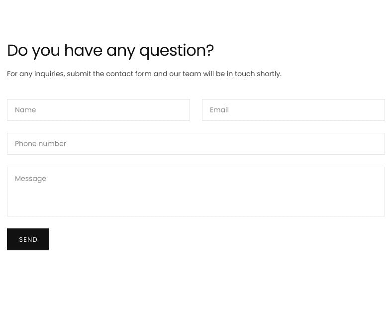Click the "Message" placeholder text

tap(30, 179)
